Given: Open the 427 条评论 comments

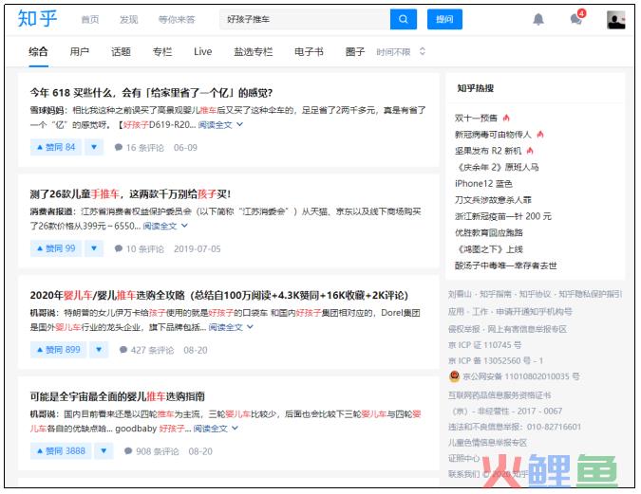Looking at the screenshot, I should tap(147, 350).
